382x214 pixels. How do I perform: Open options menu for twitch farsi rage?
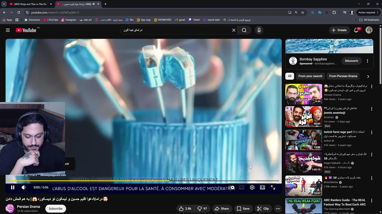click(372, 132)
